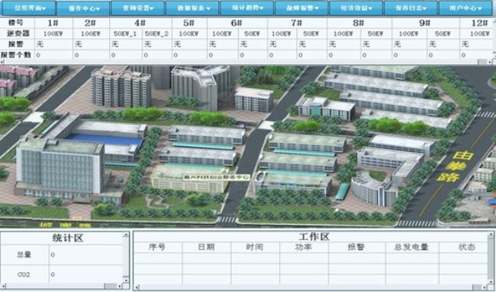Screen dimensions: 496x292
Task: Open the 统计趋势 menu
Action: (247, 8)
